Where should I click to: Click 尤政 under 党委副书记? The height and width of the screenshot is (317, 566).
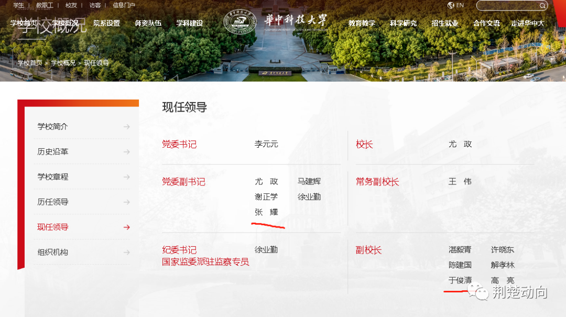tap(266, 181)
